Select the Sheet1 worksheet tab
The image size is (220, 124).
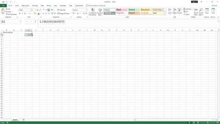click(x=15, y=120)
